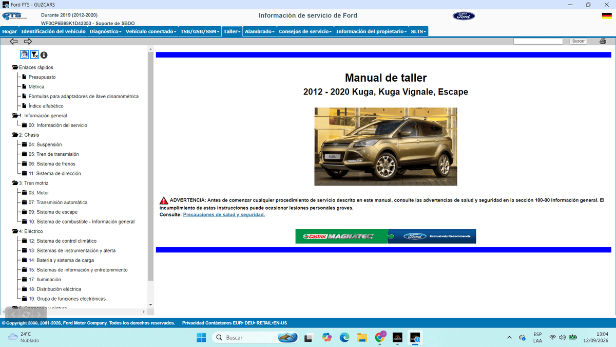Click the volume tray icon
616x347 pixels.
pos(562,338)
